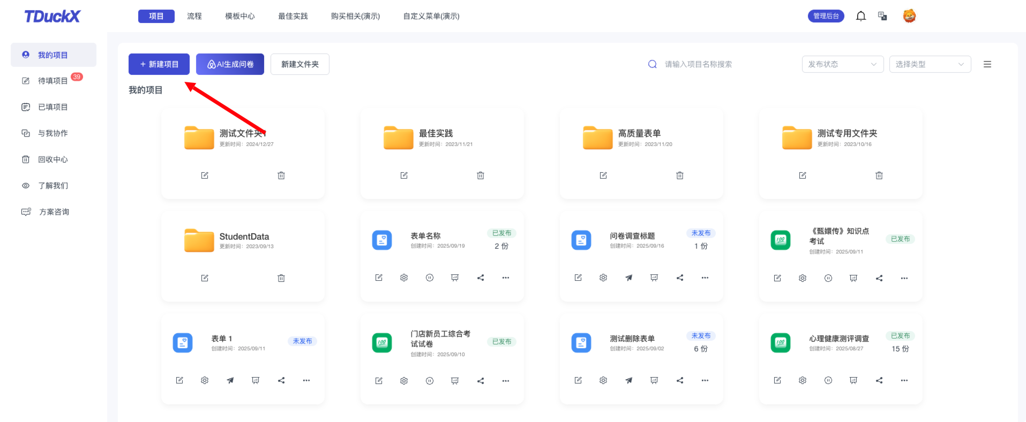1026x422 pixels.
Task: Open the user avatar menu
Action: tap(909, 16)
